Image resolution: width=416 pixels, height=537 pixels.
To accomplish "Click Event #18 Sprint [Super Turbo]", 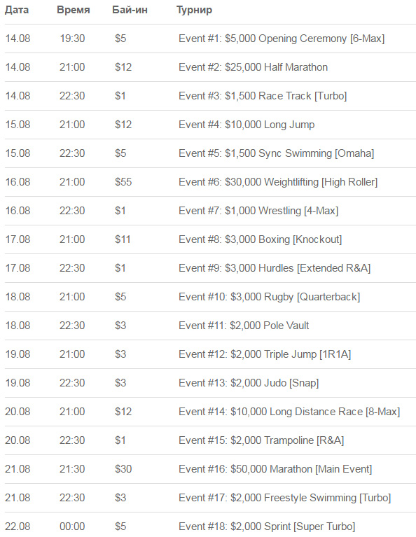I will point(267,526).
